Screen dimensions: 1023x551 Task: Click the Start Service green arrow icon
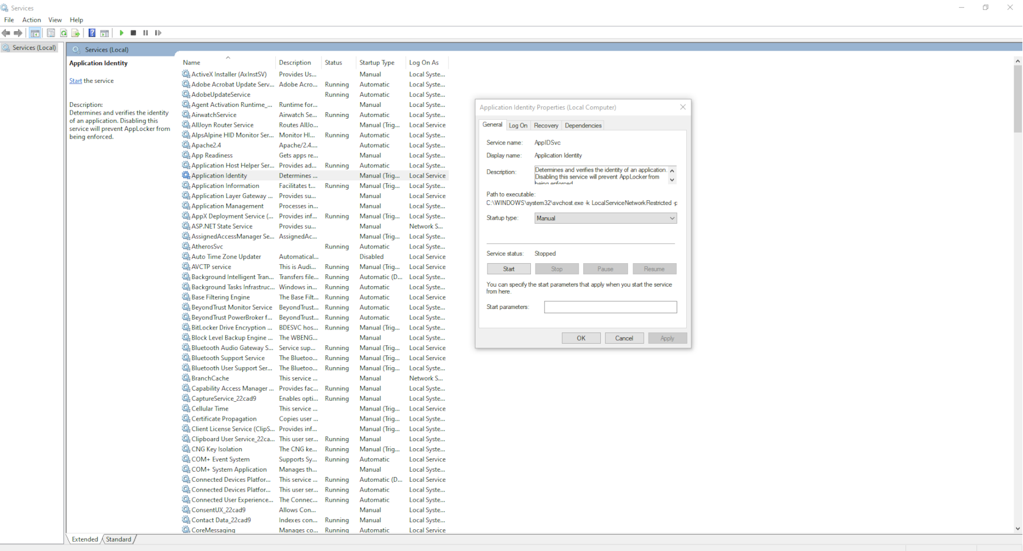(x=121, y=33)
